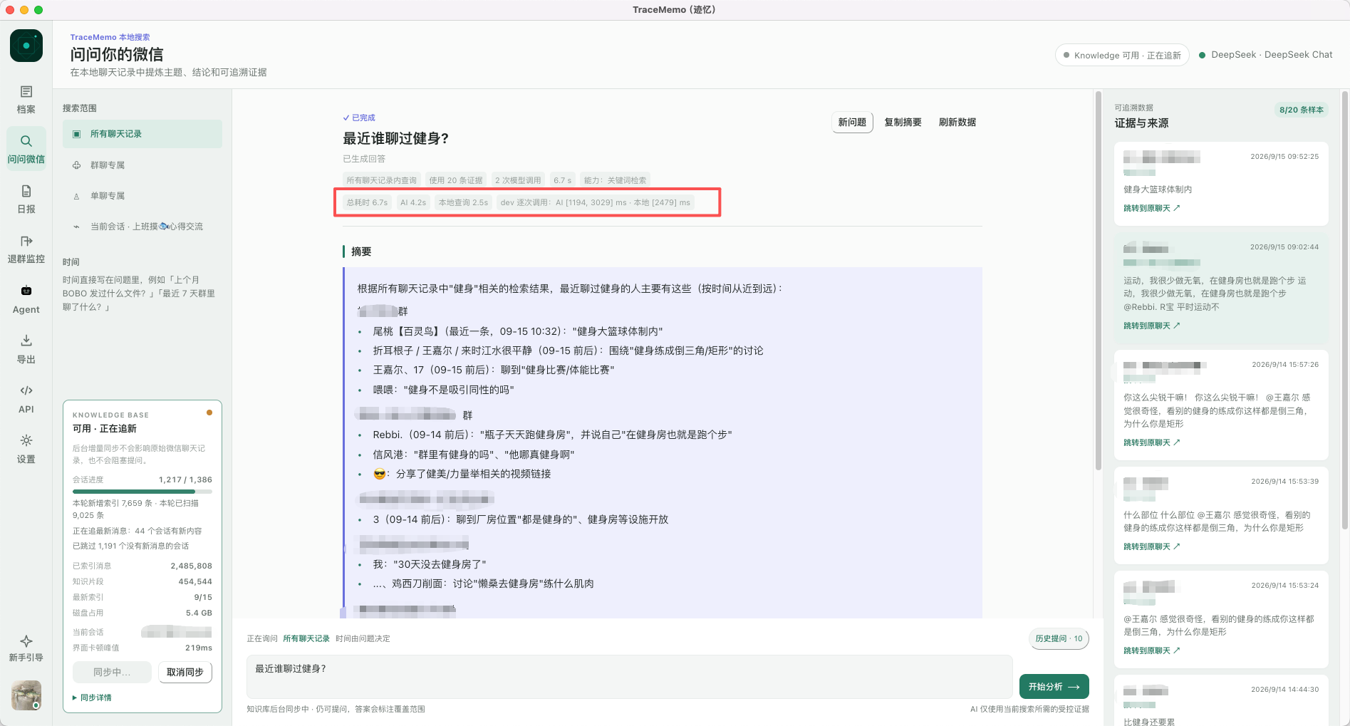Image resolution: width=1350 pixels, height=726 pixels.
Task: Click 开始分析 button
Action: [x=1054, y=687]
